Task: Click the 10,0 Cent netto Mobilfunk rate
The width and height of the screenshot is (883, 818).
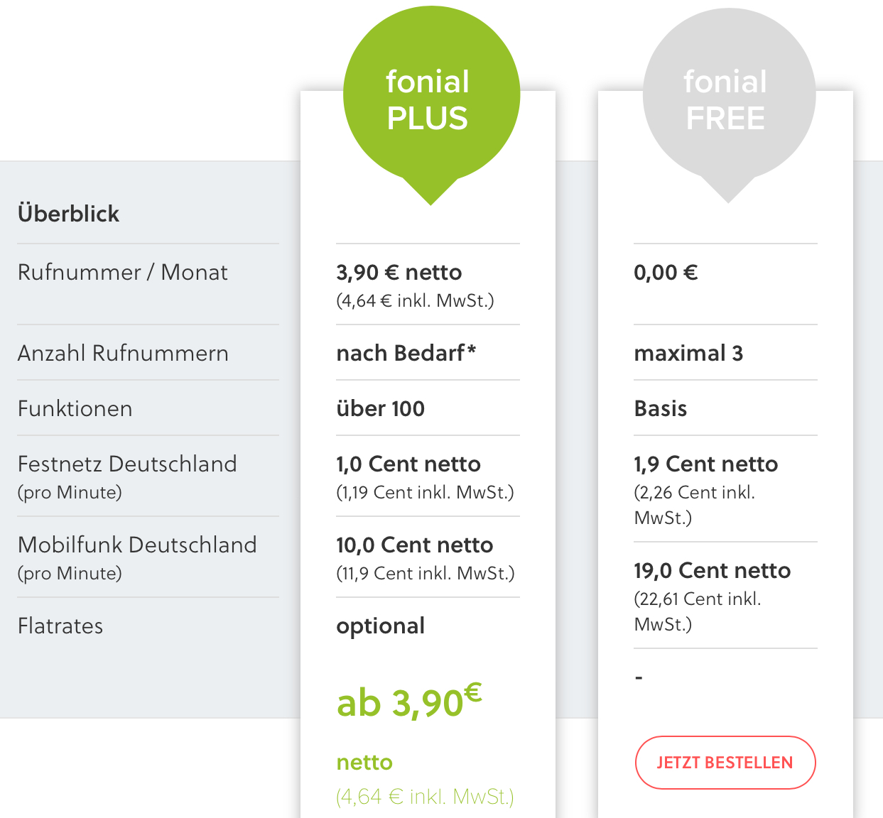Action: click(415, 545)
